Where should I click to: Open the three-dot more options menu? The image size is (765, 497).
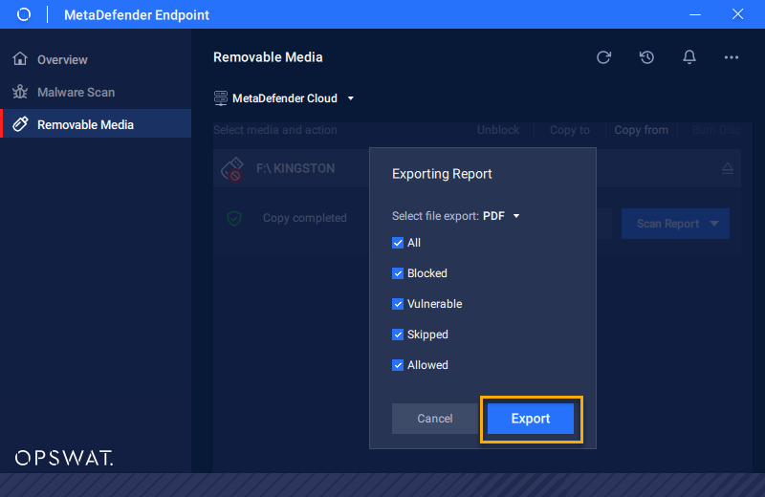point(731,57)
